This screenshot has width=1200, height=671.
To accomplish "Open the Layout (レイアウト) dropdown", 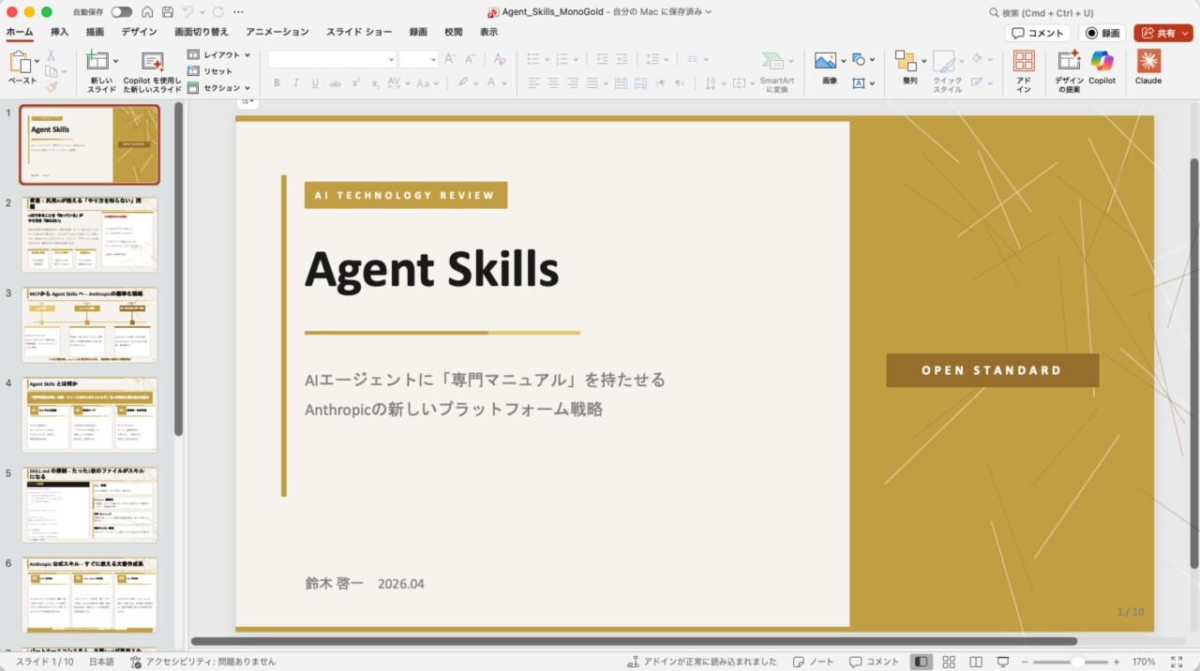I will point(218,55).
